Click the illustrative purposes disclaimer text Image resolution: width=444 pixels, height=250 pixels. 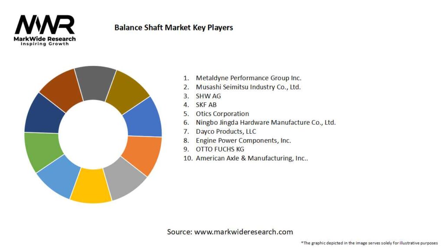pyautogui.click(x=369, y=243)
